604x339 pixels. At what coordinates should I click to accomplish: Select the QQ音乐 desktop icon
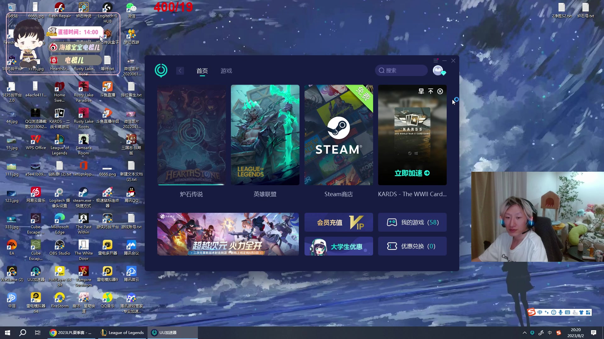click(x=108, y=300)
